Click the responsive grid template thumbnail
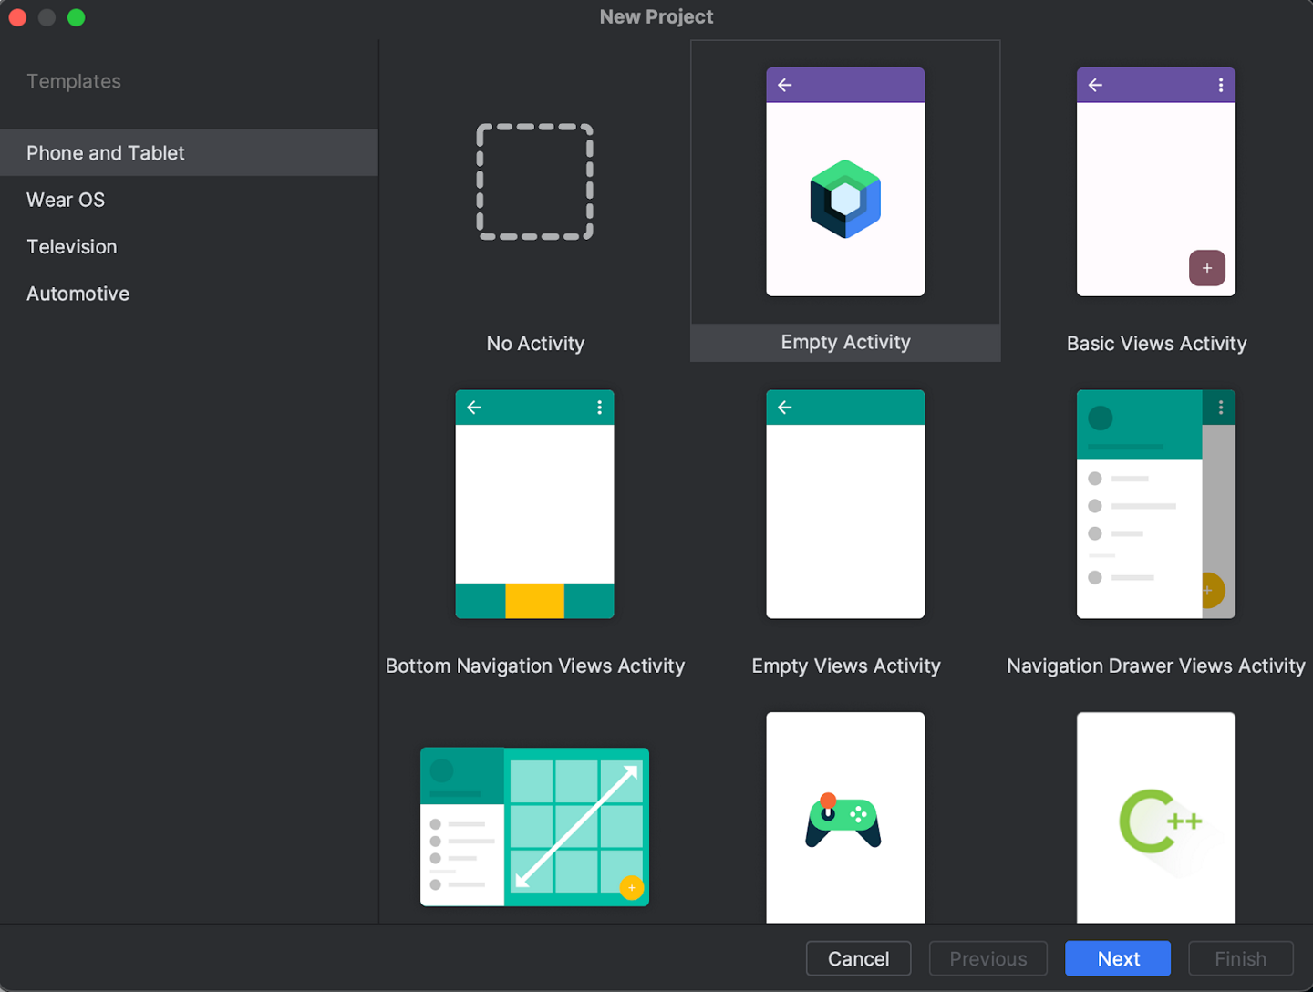Screen dimensions: 1313x992 (534, 827)
